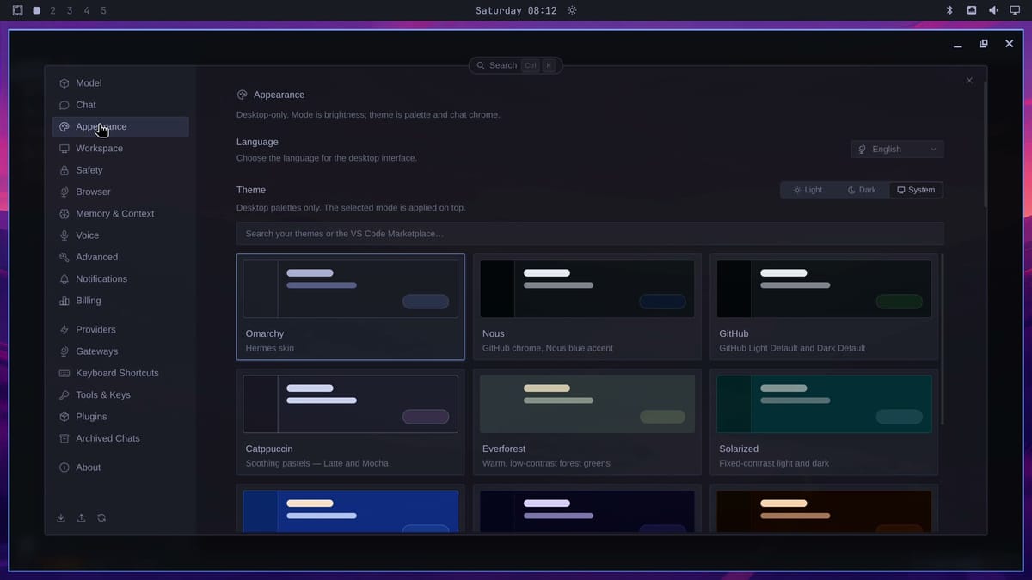Screen dimensions: 1032x580
Task: Open Keyboard Shortcuts in the sidebar
Action: click(x=120, y=373)
